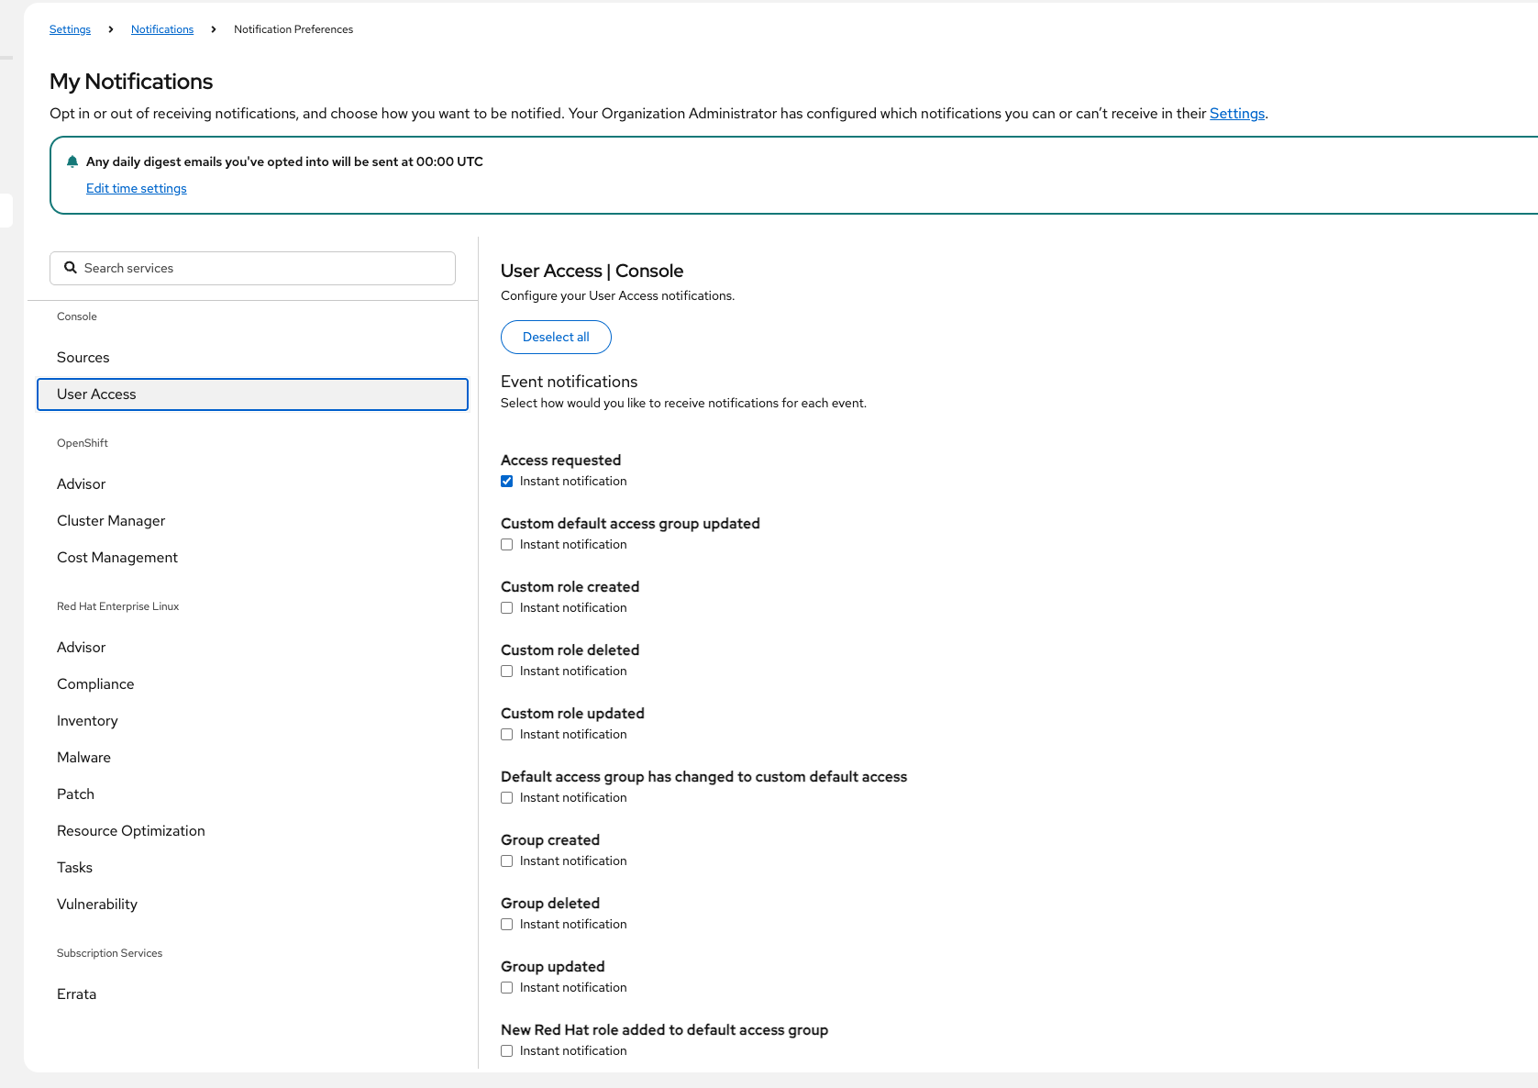This screenshot has height=1088, width=1538.
Task: Uncheck Access requested instant notification
Action: (507, 482)
